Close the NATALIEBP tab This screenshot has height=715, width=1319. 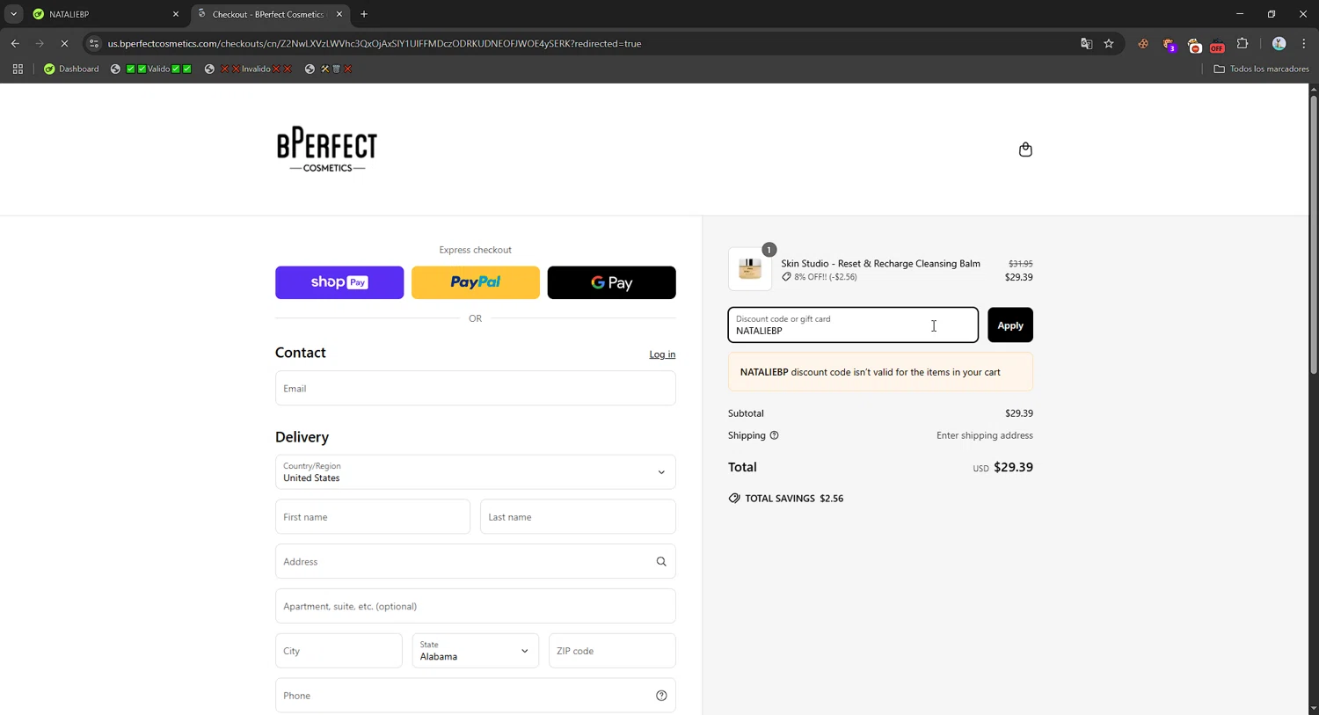[x=175, y=14]
